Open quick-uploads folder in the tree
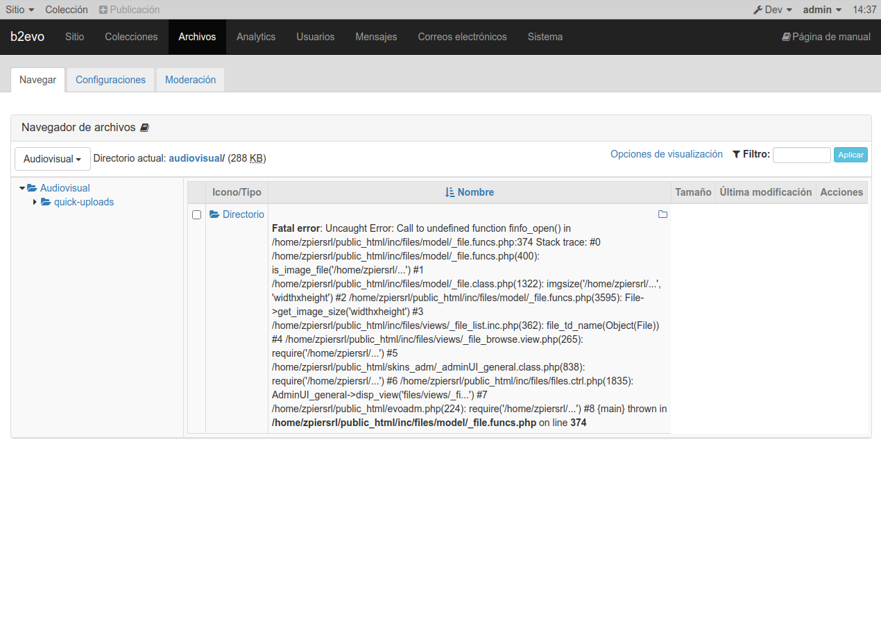Image resolution: width=881 pixels, height=619 pixels. point(84,202)
